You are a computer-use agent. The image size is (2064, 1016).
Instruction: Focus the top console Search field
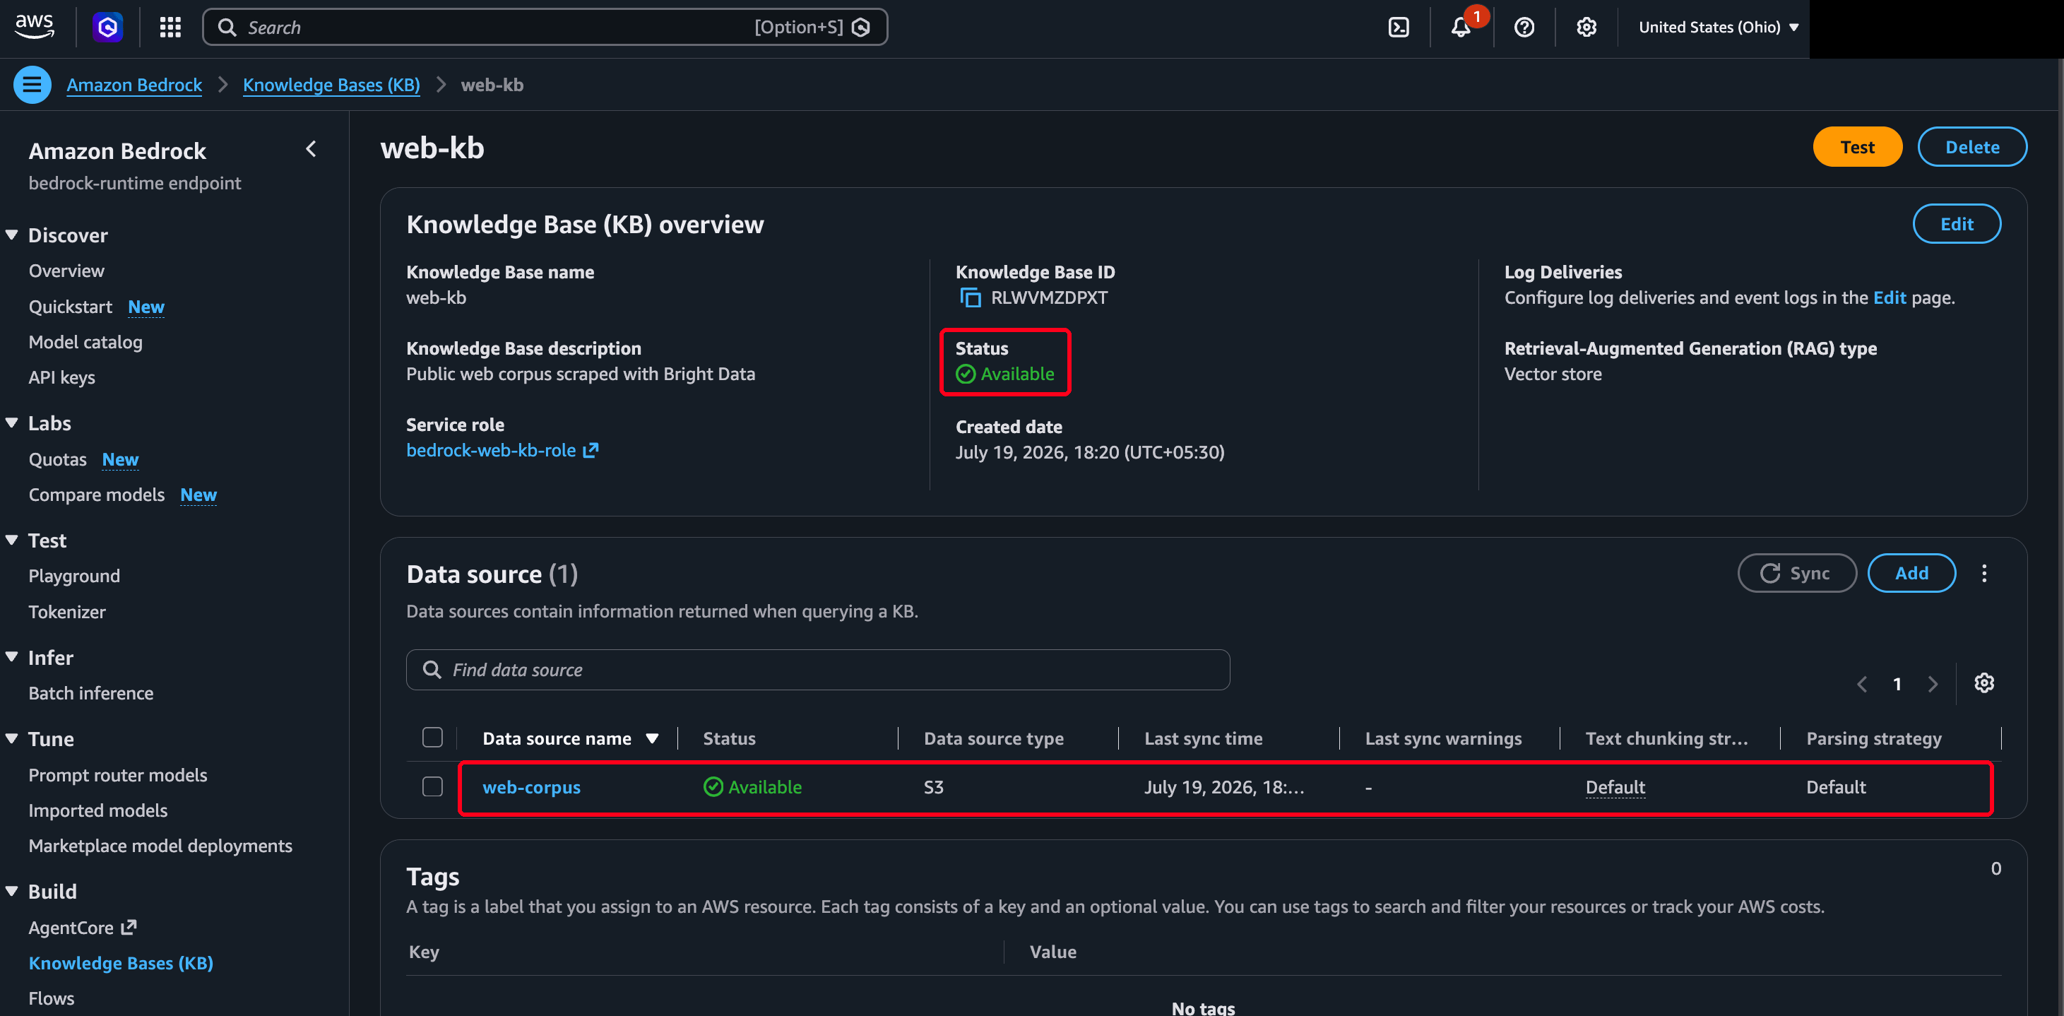pos(545,28)
